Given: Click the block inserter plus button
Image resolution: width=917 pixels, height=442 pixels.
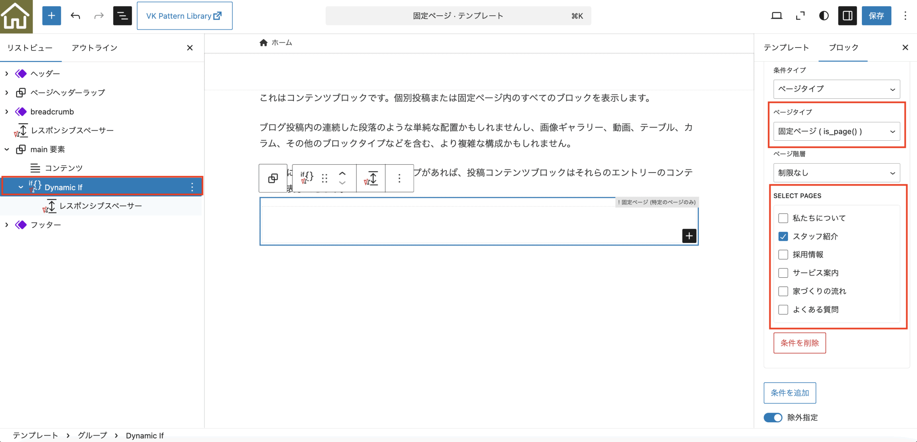Looking at the screenshot, I should [52, 16].
